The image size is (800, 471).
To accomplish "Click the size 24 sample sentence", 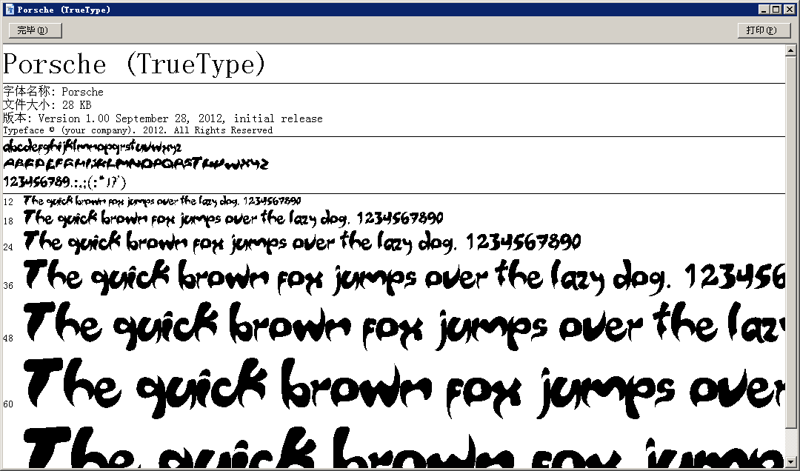I will click(302, 242).
